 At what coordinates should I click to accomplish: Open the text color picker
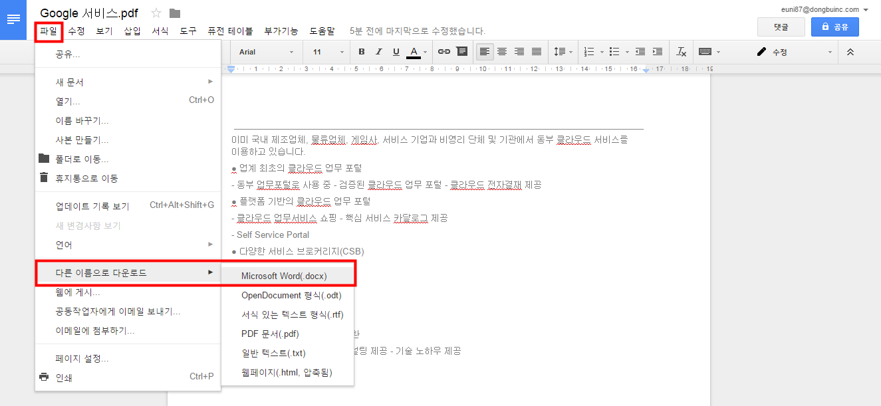tap(416, 52)
